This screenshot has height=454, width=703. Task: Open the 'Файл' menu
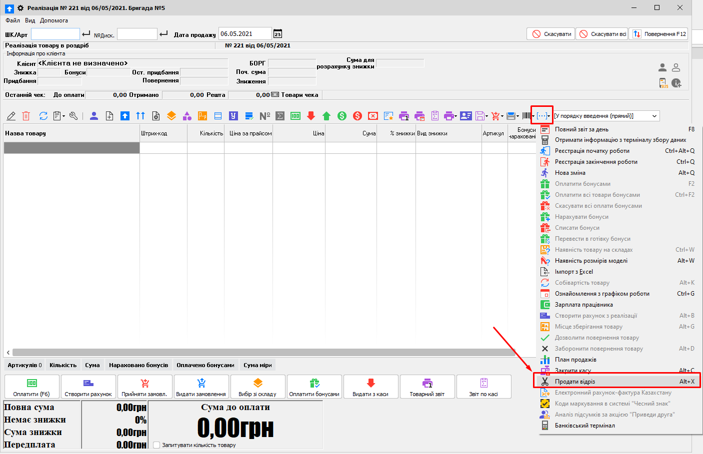pyautogui.click(x=12, y=20)
